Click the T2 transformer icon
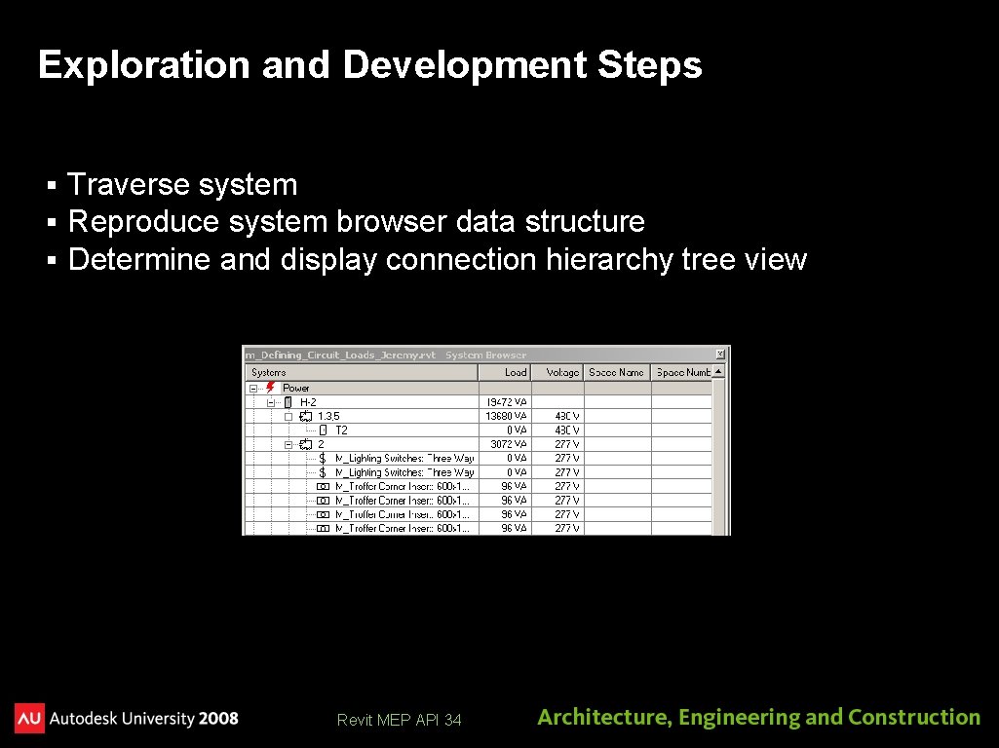999x748 pixels. [323, 430]
